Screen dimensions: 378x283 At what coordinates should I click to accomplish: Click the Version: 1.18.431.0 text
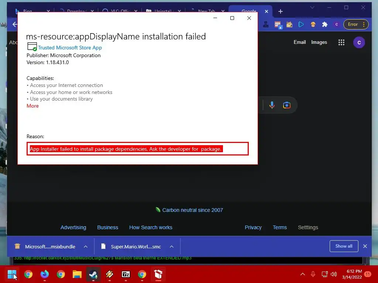(48, 62)
